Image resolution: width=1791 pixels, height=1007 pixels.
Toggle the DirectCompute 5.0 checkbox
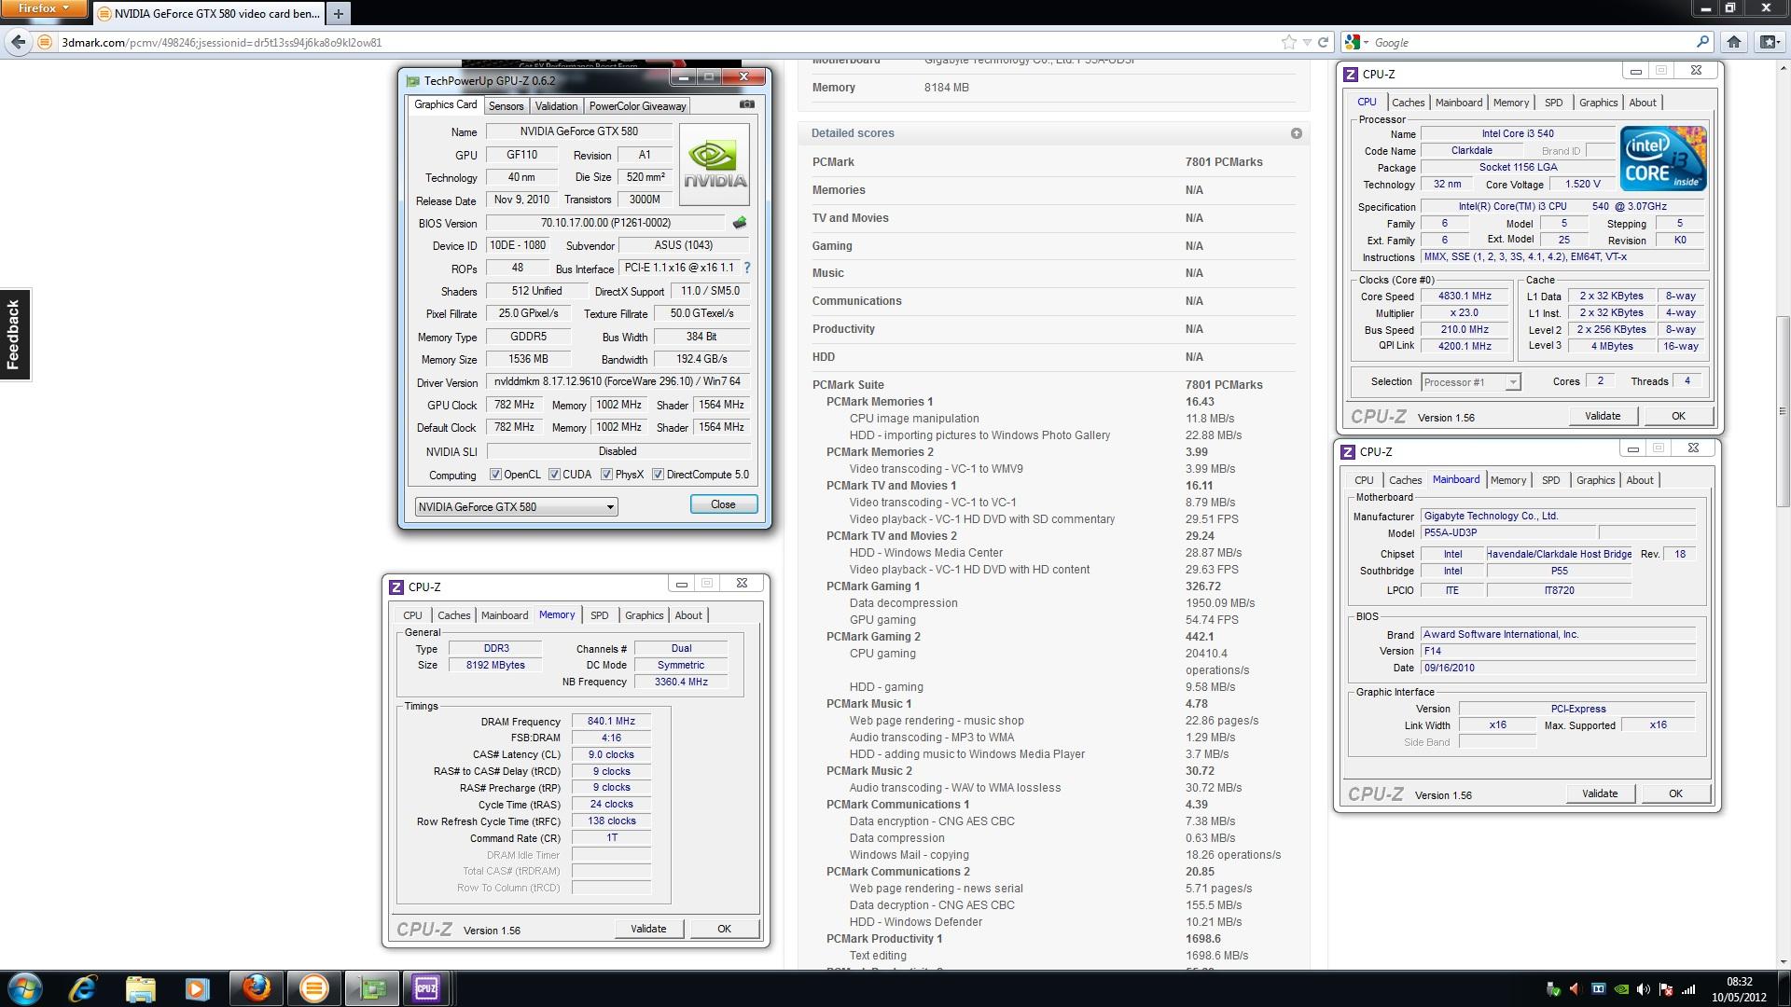(658, 475)
